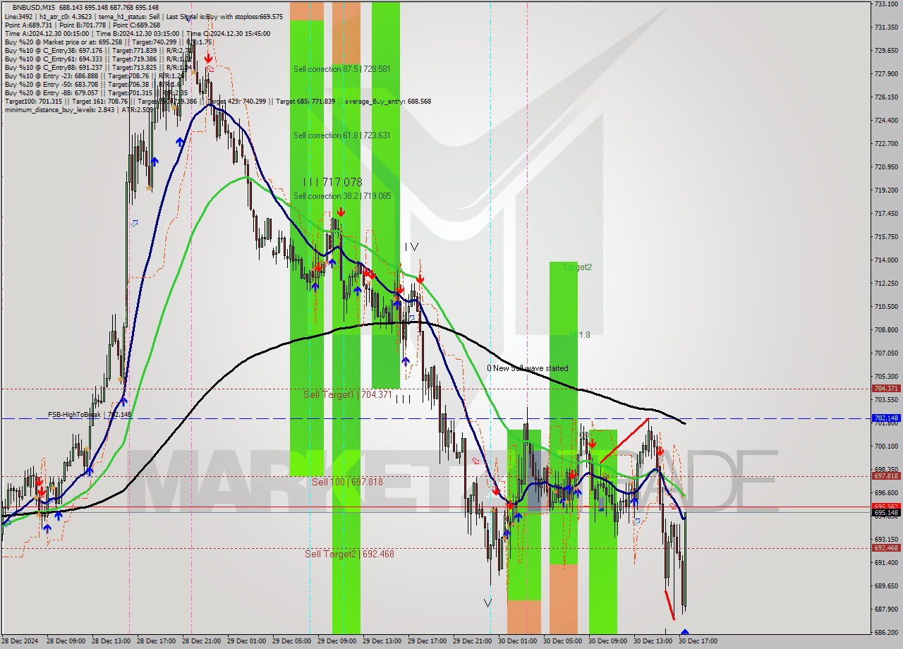This screenshot has width=903, height=649.
Task: Click the '29 Dec 21:00' time axis label
Action: tap(472, 641)
